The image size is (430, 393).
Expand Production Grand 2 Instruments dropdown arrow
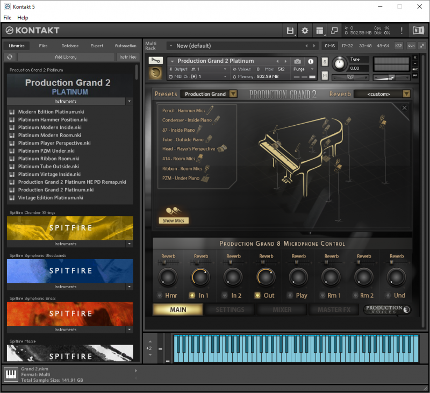point(130,101)
